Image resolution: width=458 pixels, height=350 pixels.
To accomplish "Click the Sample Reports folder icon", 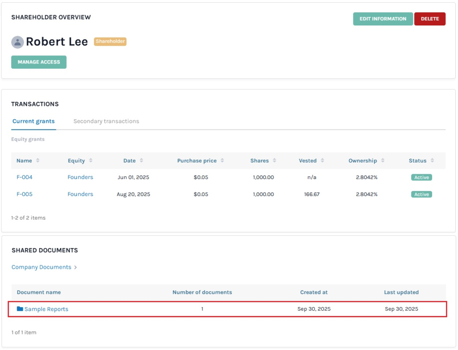I will [x=20, y=309].
